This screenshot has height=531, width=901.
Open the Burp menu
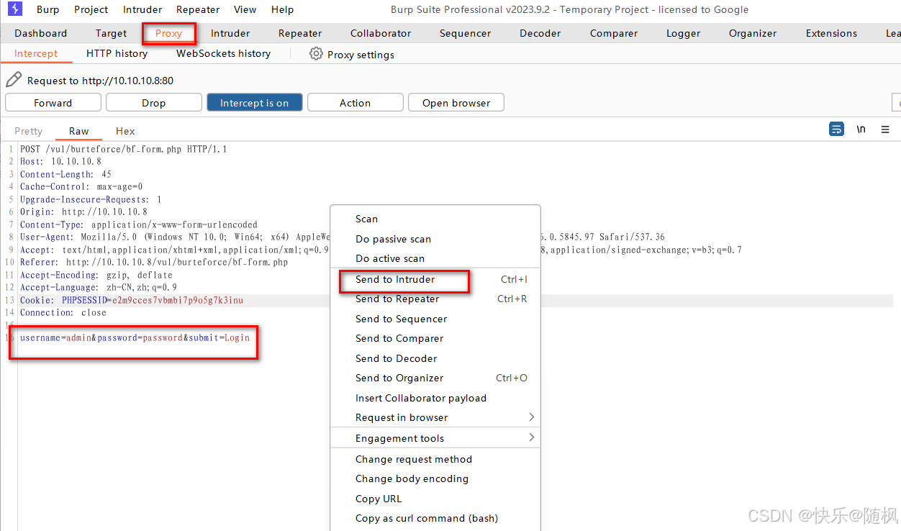tap(48, 9)
